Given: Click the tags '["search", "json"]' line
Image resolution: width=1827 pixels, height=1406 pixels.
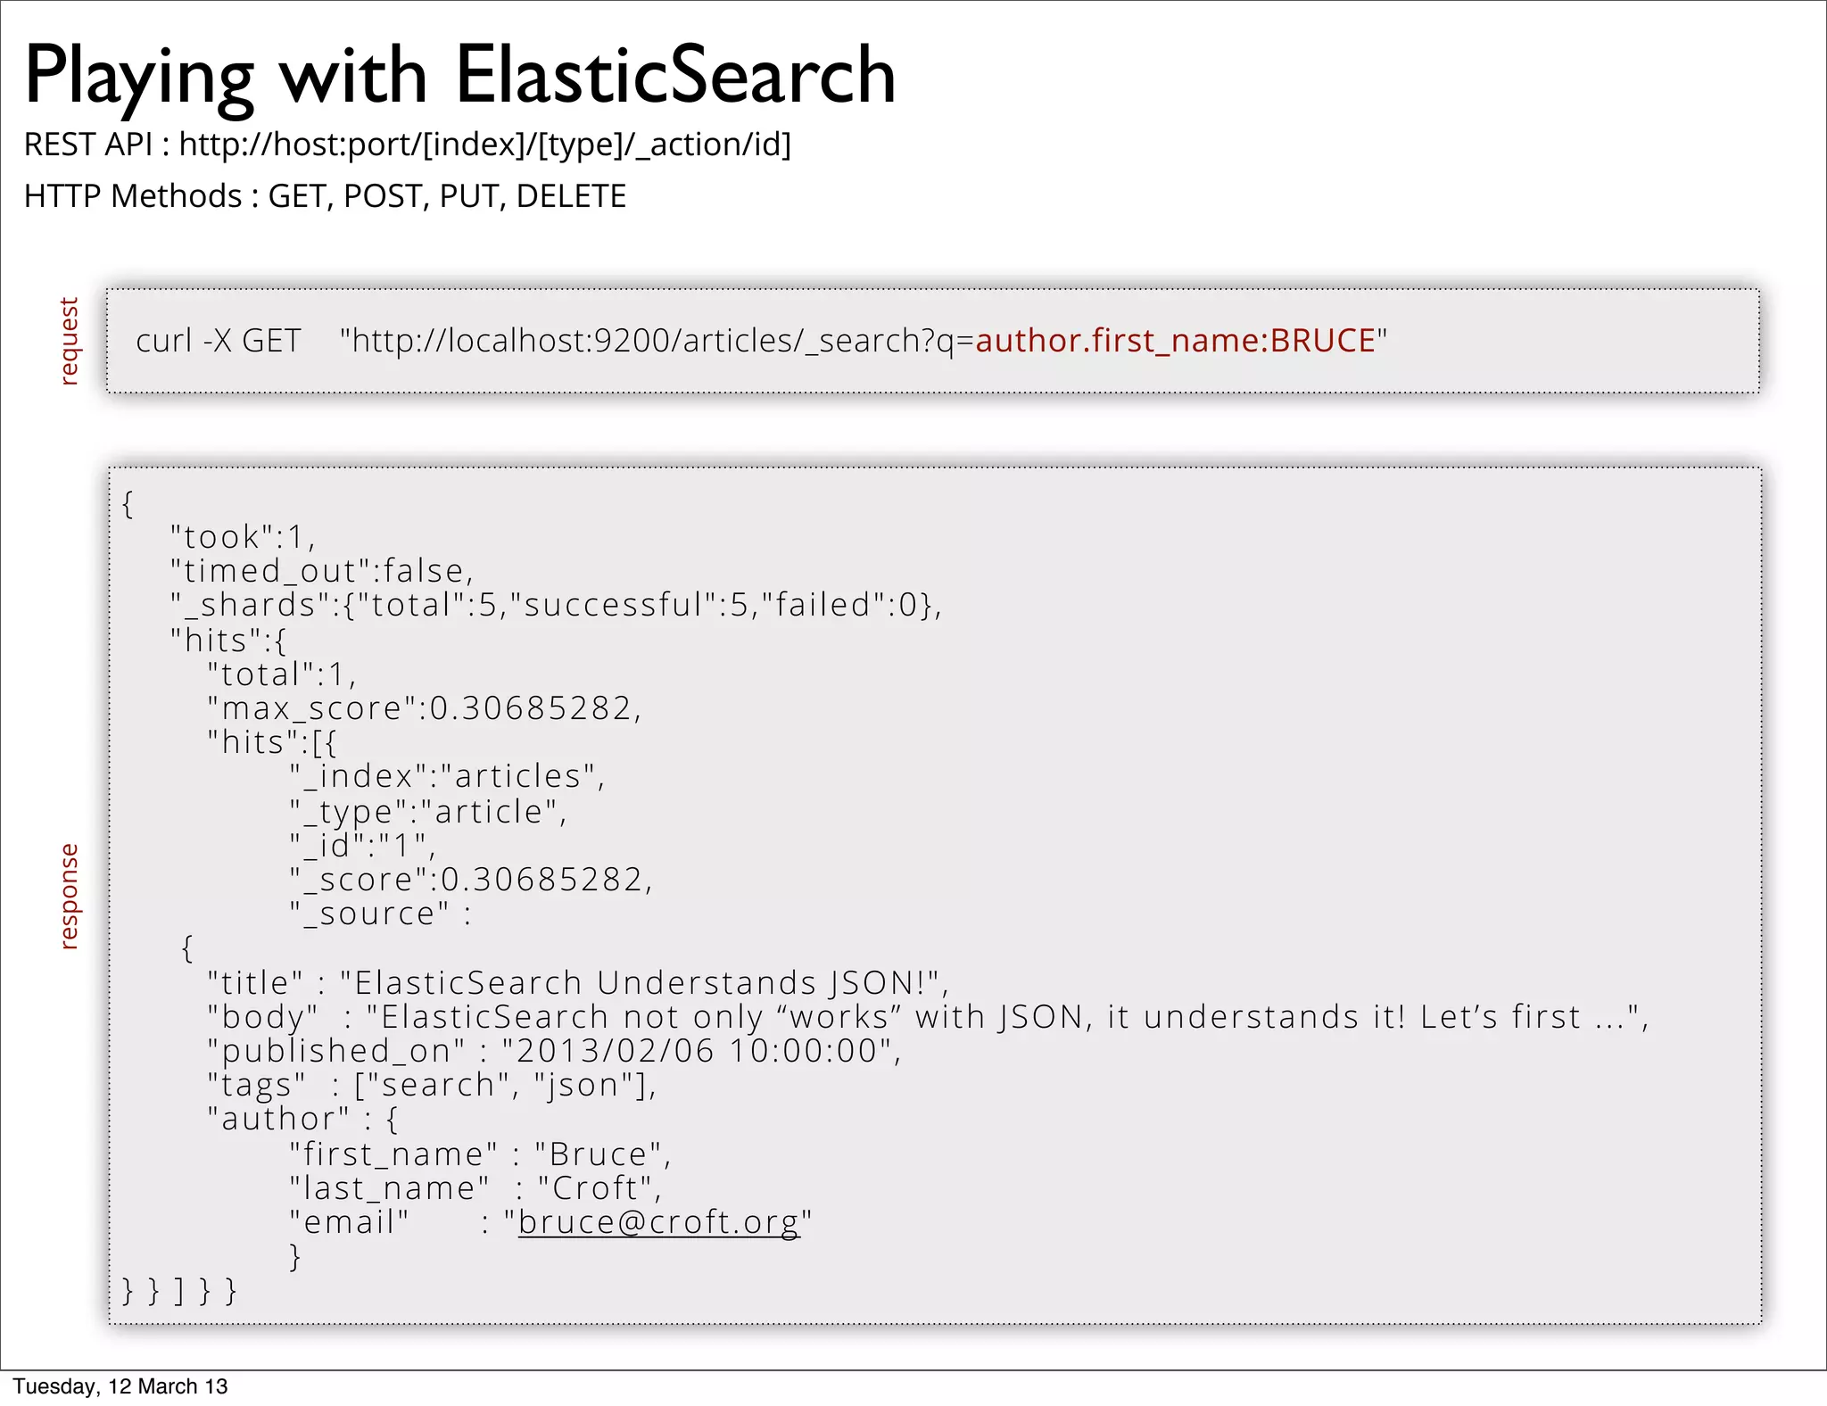Looking at the screenshot, I should (x=432, y=1085).
